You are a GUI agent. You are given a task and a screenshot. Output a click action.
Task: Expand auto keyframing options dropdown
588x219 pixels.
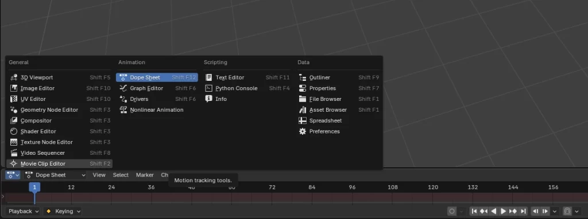coord(462,211)
